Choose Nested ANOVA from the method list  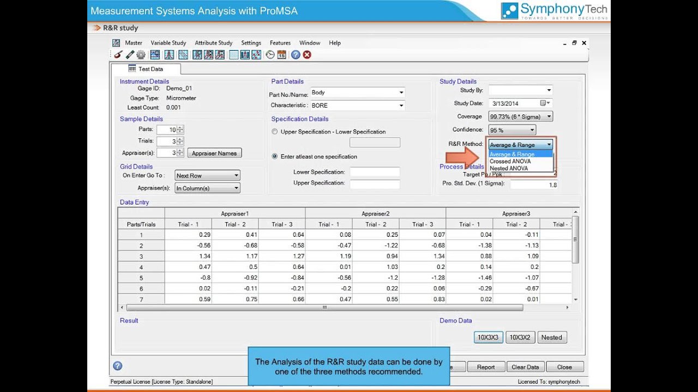(x=521, y=168)
